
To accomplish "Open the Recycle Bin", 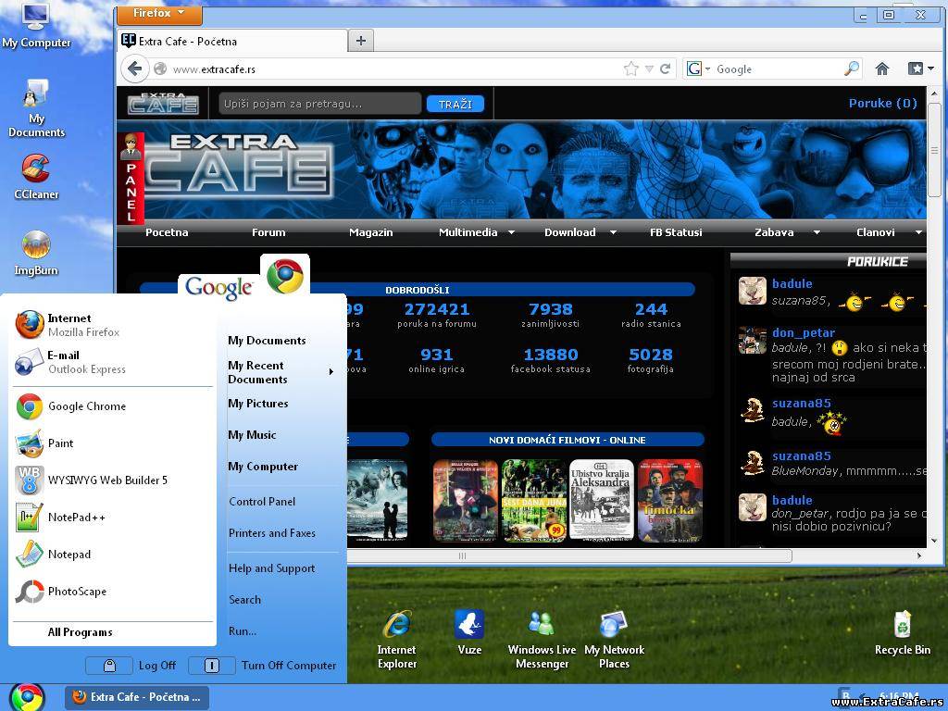I will pos(902,632).
